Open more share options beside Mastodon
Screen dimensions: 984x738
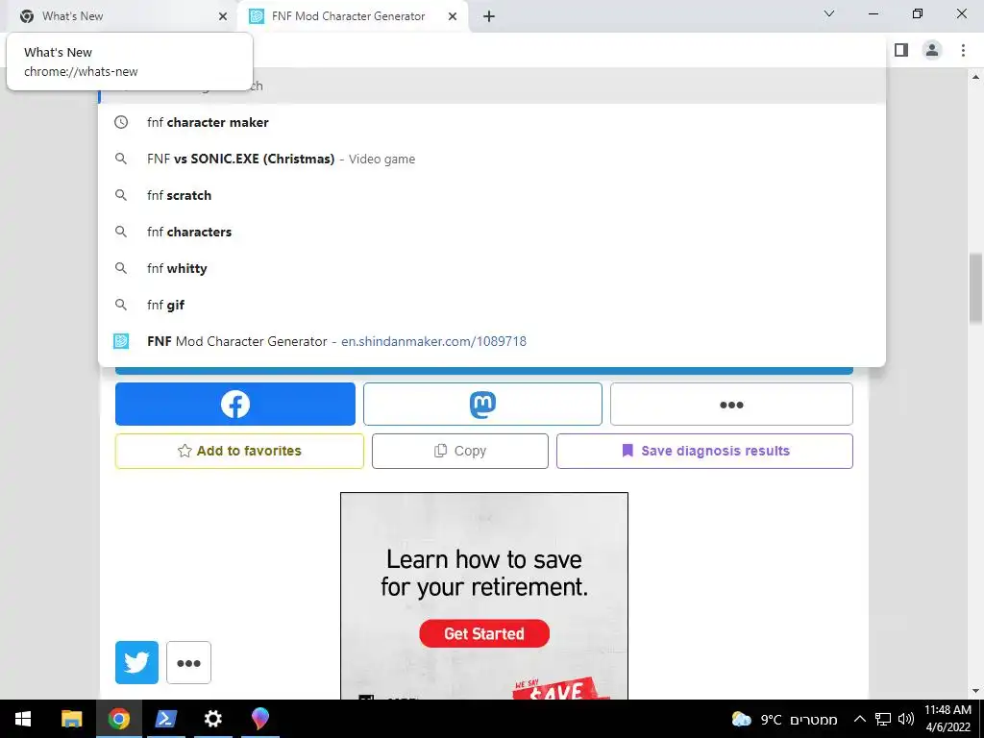point(731,405)
